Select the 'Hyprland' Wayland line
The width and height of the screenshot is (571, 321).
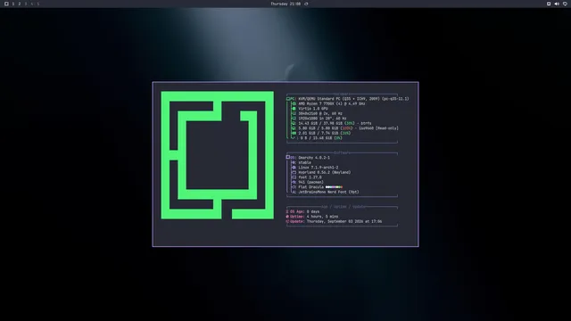click(x=325, y=172)
